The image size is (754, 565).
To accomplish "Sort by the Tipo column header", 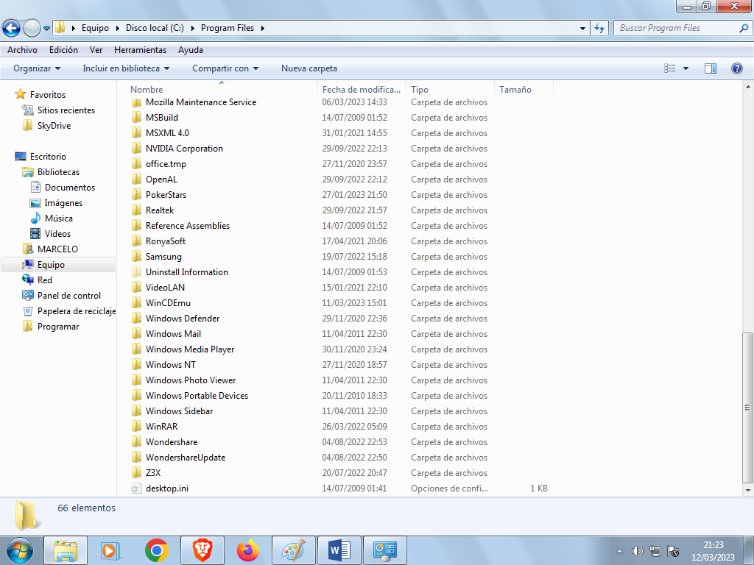I will click(451, 89).
